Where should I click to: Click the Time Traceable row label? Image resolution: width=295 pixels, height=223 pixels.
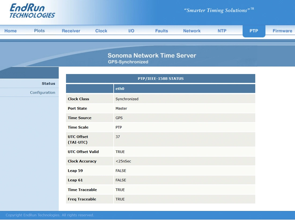coord(82,190)
